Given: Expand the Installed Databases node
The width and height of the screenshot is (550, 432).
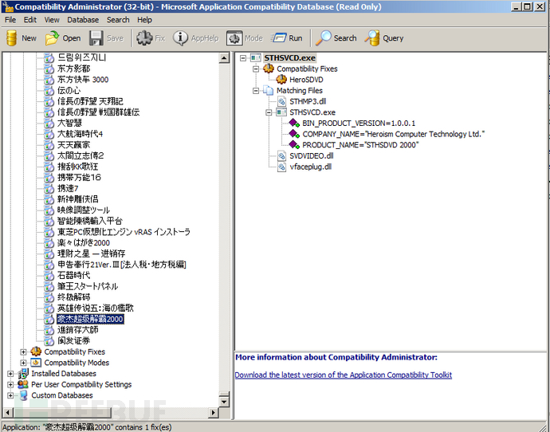Looking at the screenshot, I should coord(10,374).
